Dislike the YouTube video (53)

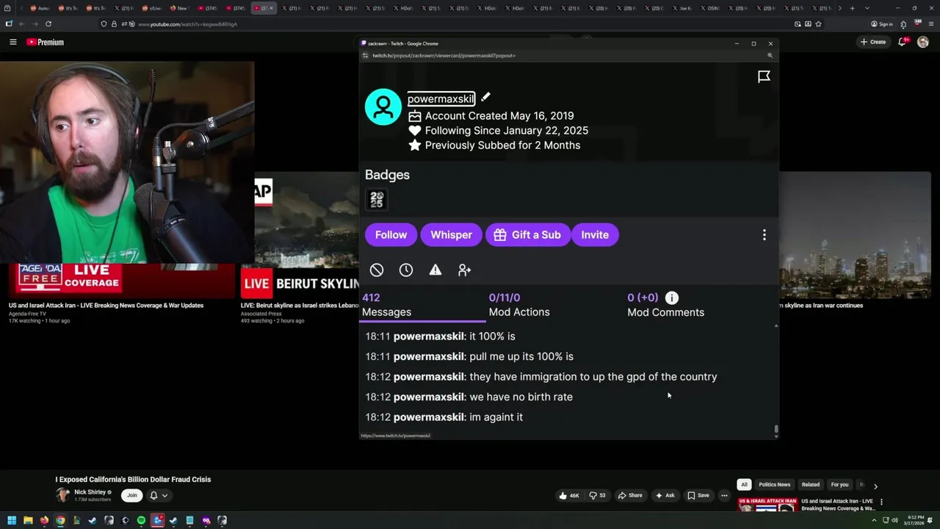[x=597, y=495]
